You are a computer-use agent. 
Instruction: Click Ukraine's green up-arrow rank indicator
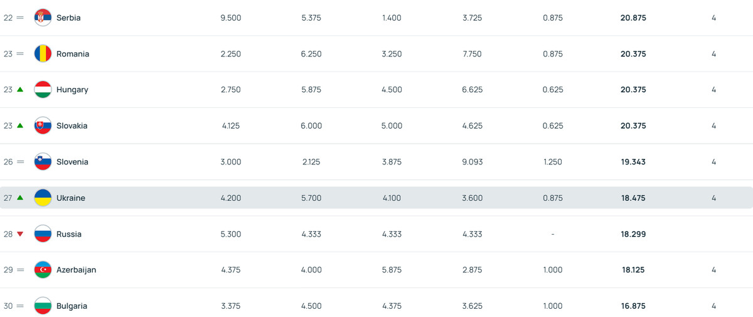click(20, 198)
